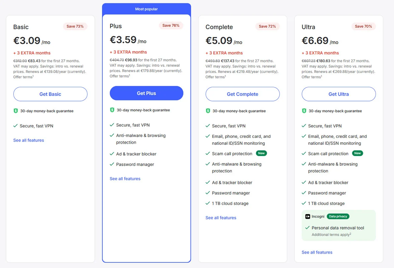
Task: Click the Data privacy badge next to Incogni
Action: click(338, 216)
